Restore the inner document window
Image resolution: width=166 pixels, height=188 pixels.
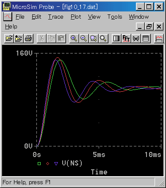149,26
